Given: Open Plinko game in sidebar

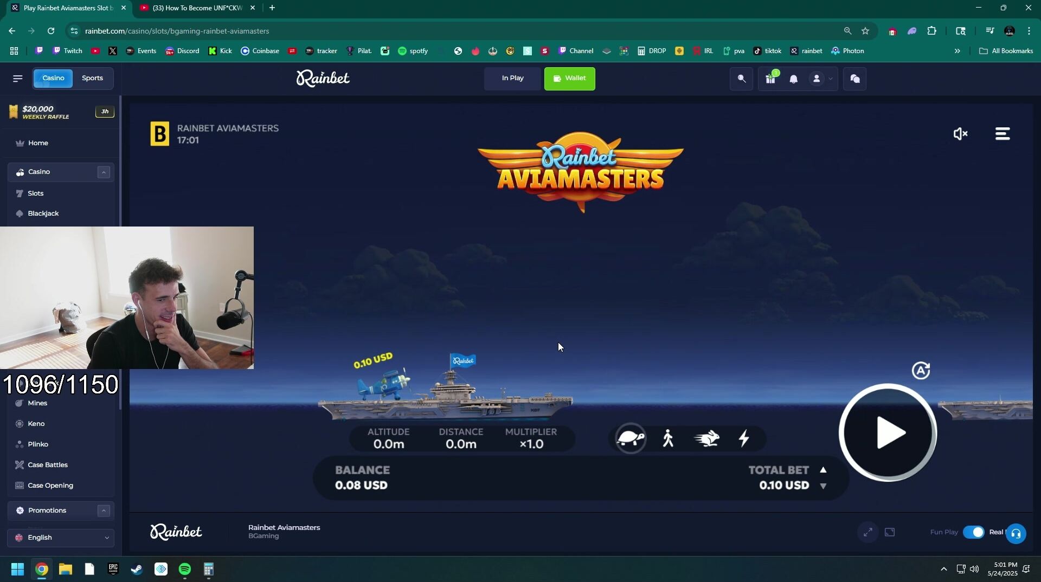Looking at the screenshot, I should coord(38,444).
